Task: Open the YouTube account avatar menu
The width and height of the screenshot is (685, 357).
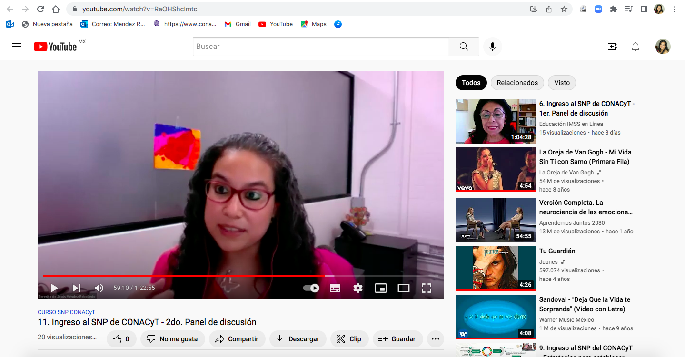Action: [663, 47]
